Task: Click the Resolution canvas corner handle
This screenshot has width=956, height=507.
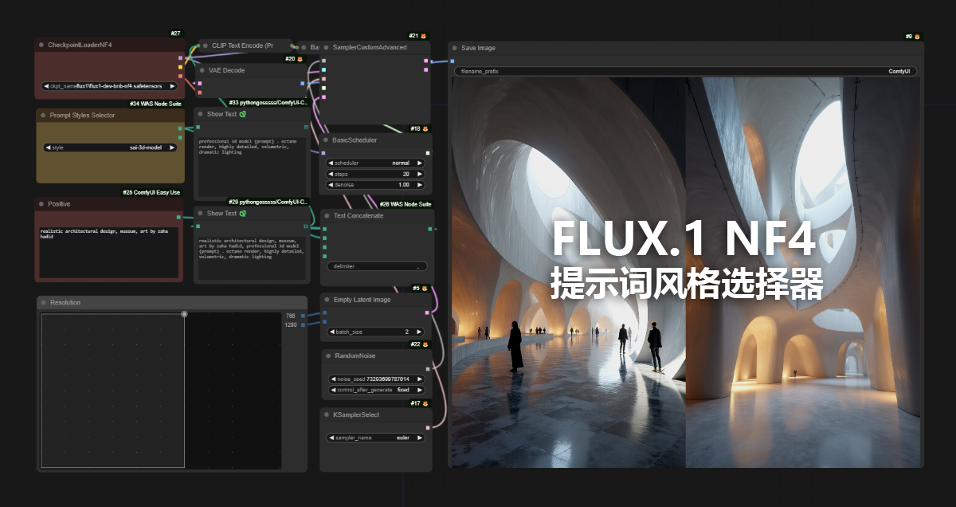Action: click(x=184, y=314)
